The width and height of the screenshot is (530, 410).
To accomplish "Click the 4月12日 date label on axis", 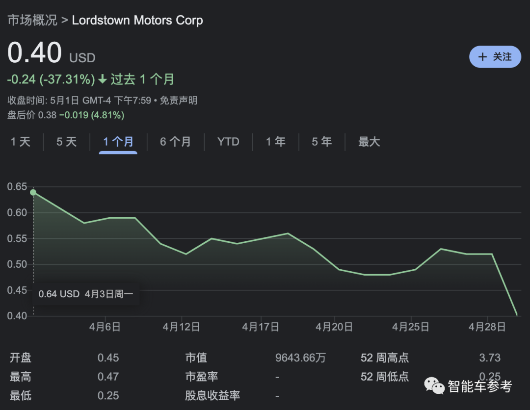I will coord(182,327).
